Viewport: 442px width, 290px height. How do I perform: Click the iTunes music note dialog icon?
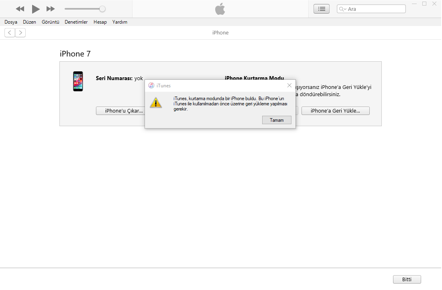(151, 85)
